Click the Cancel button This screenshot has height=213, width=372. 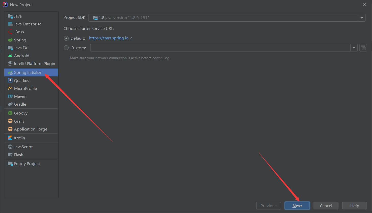(x=326, y=206)
